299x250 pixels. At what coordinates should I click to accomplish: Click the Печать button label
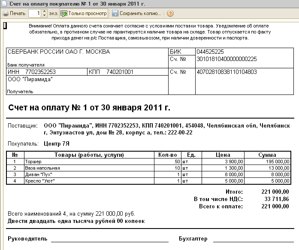[18, 13]
